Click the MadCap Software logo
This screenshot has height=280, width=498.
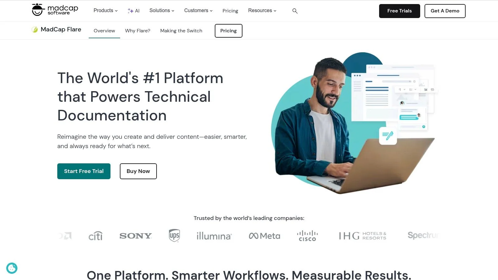55,10
